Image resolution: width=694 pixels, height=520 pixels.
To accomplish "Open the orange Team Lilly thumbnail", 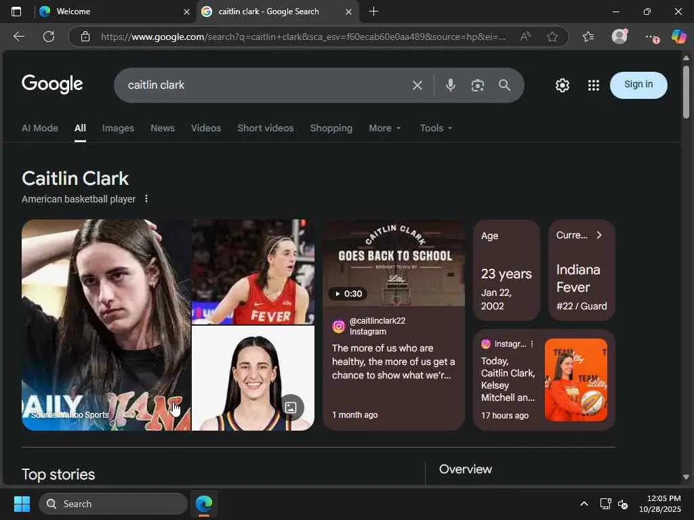I will (x=576, y=380).
